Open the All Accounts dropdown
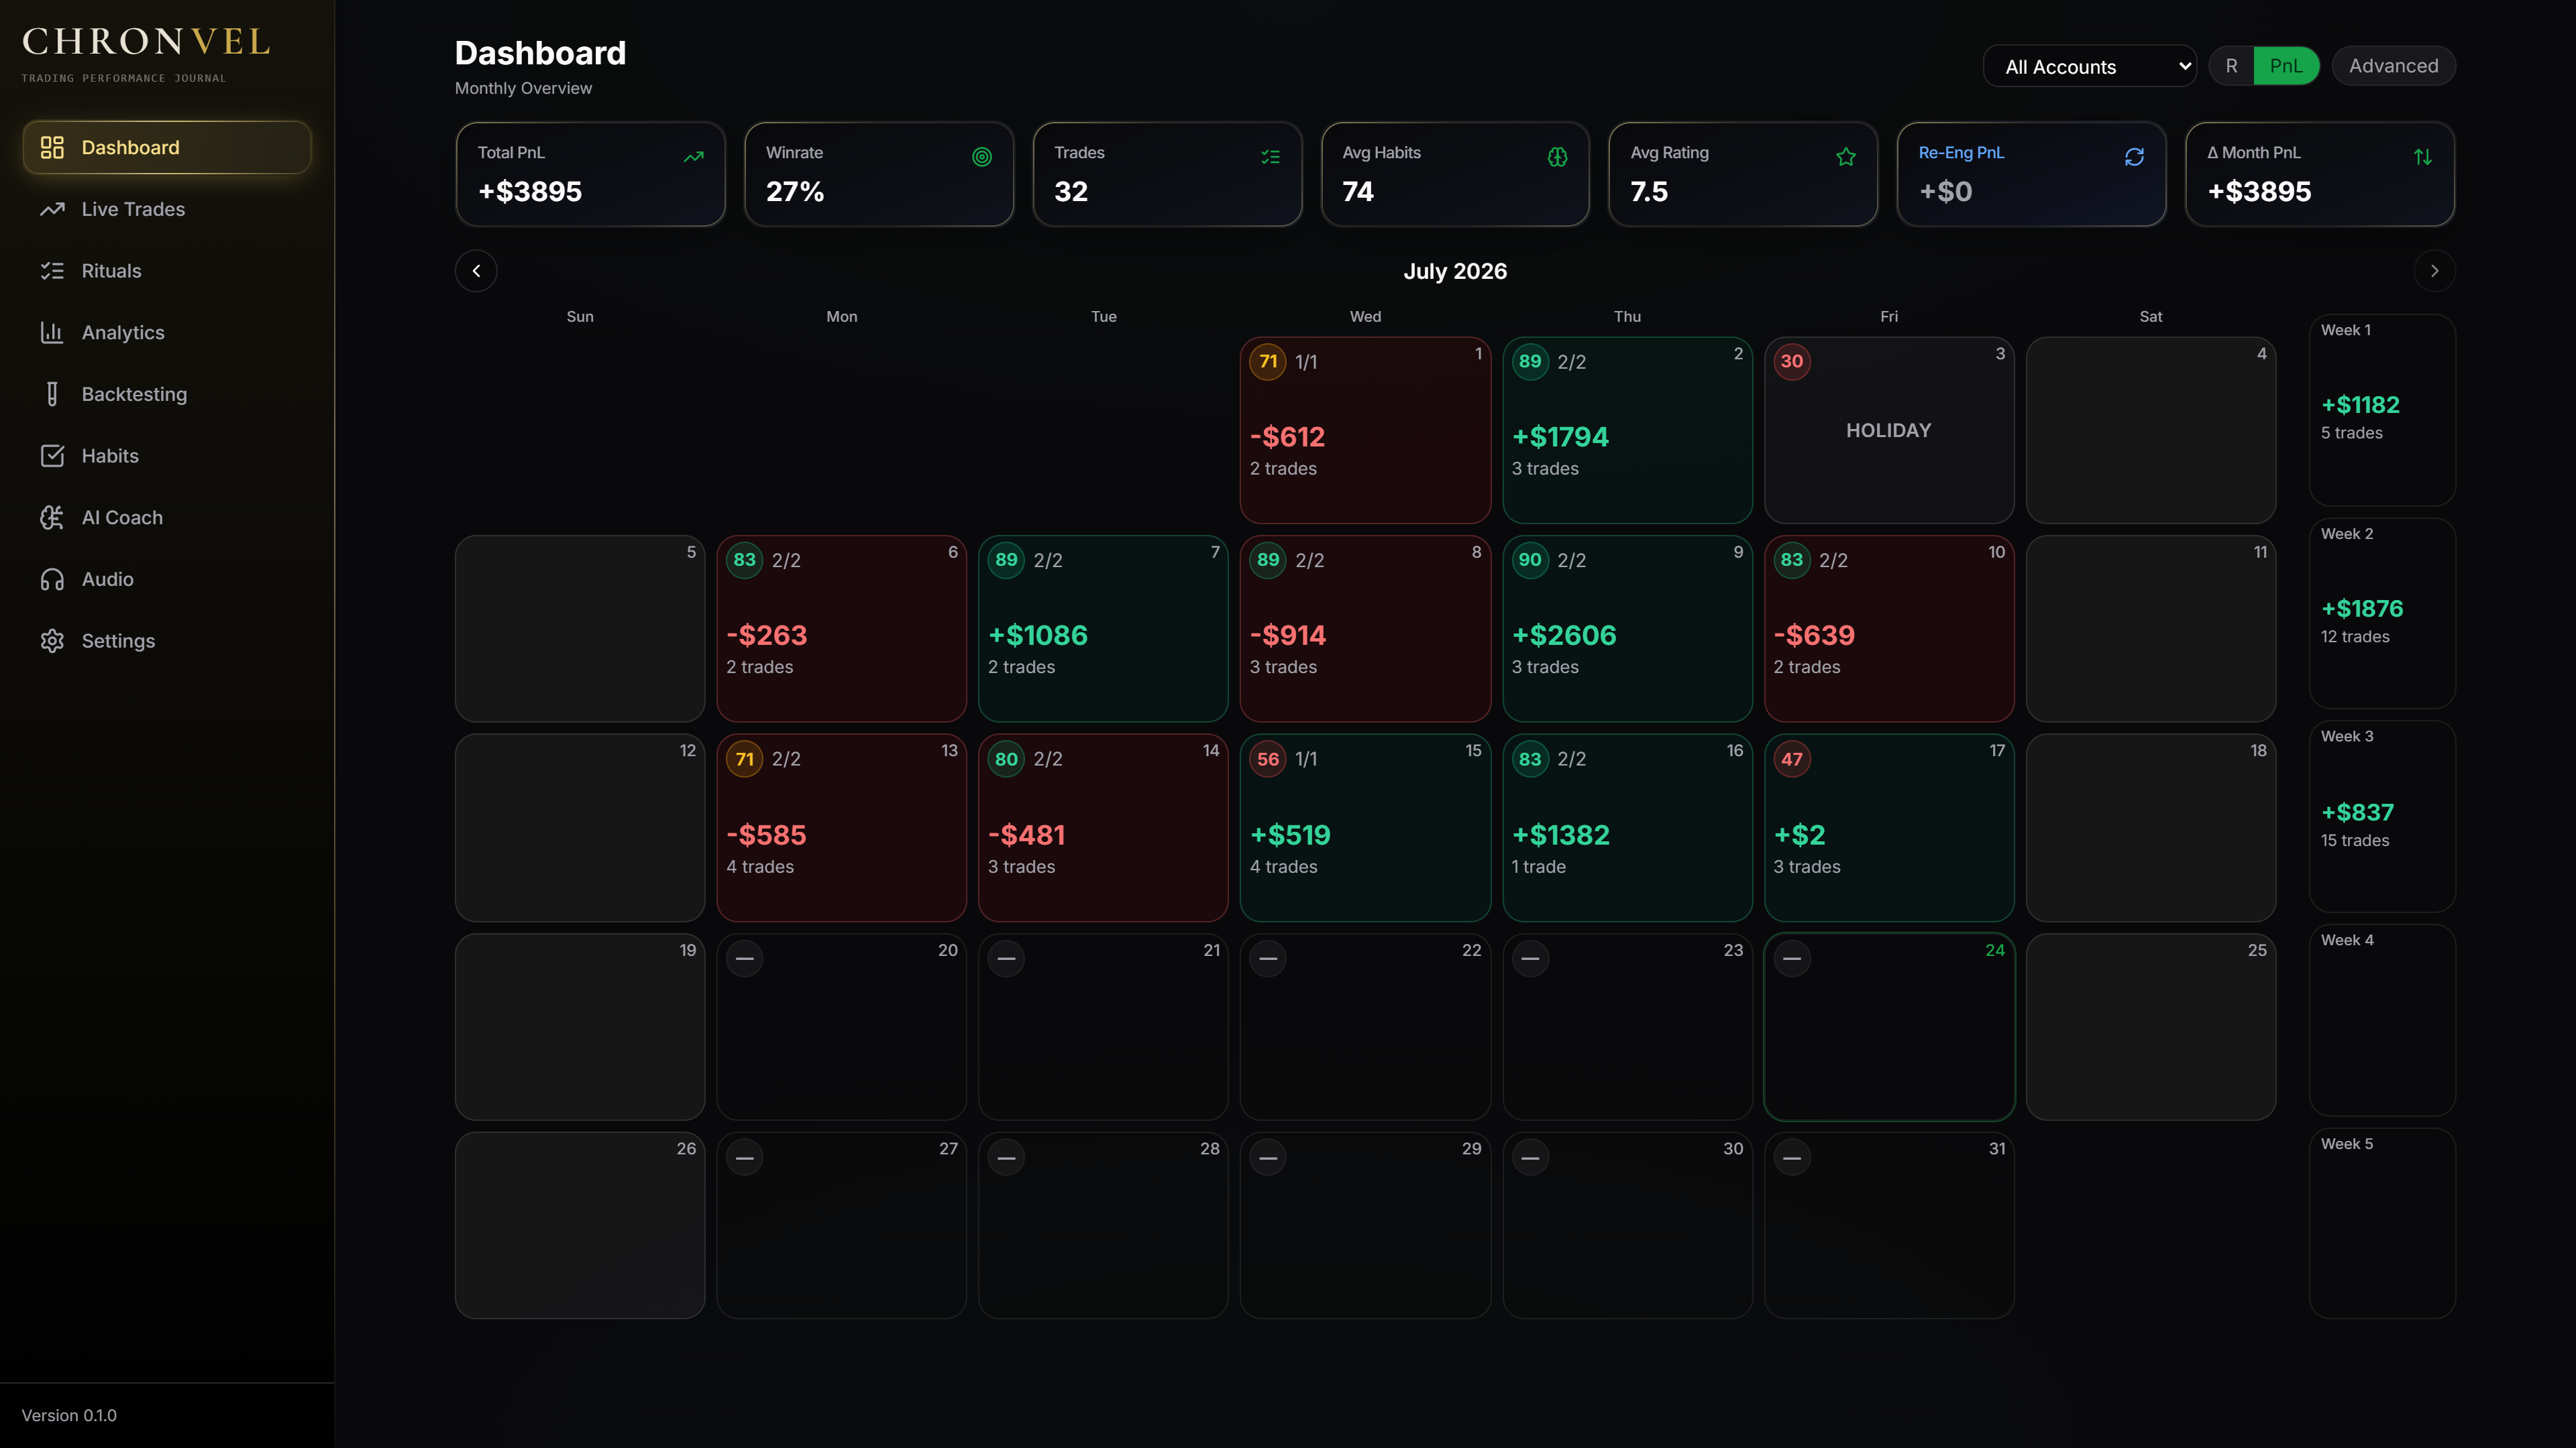2576x1448 pixels. (x=2089, y=67)
